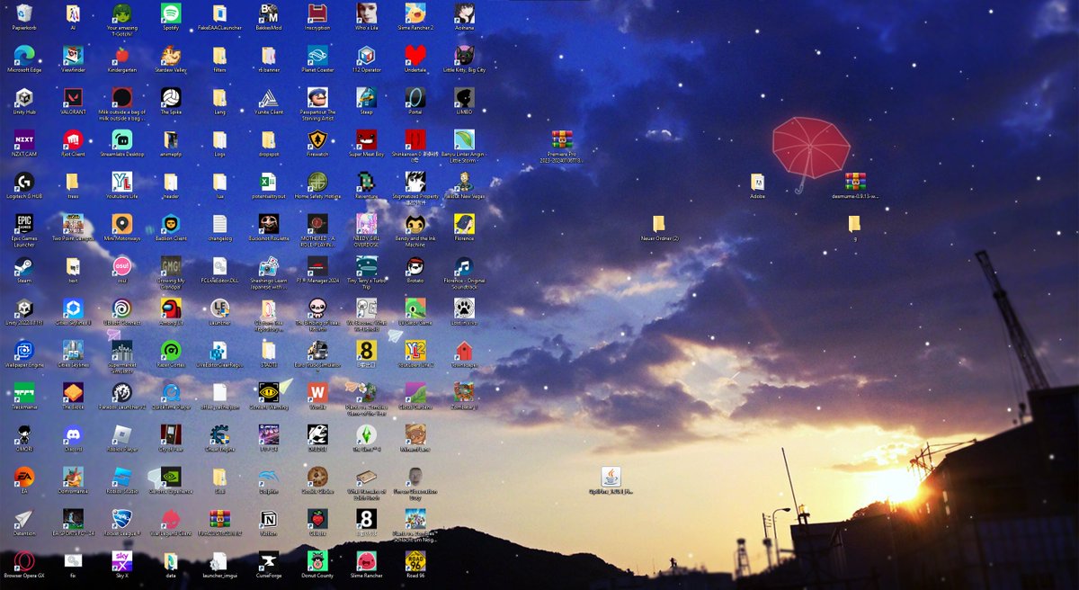Open the Cheat Engine icon
The width and height of the screenshot is (1079, 590).
pos(219,435)
